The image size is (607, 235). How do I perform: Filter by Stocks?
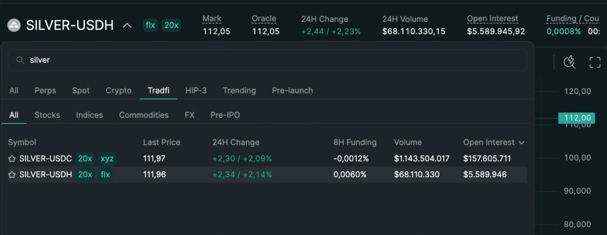[x=47, y=115]
